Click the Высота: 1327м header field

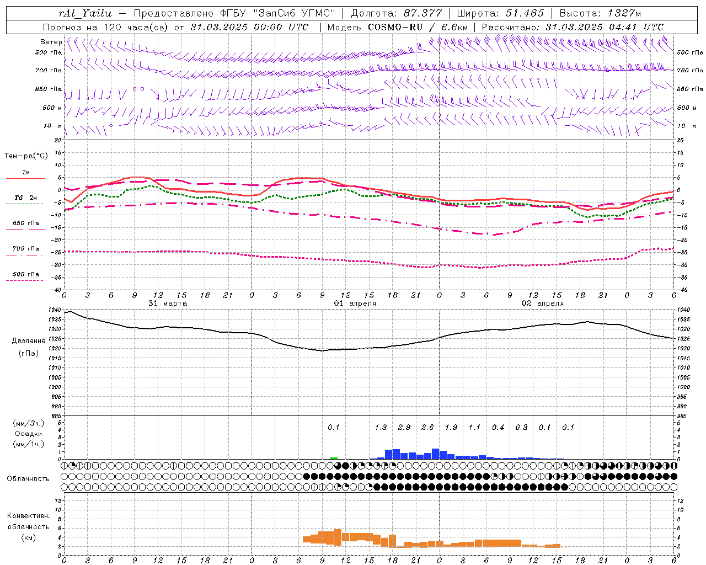tap(600, 13)
